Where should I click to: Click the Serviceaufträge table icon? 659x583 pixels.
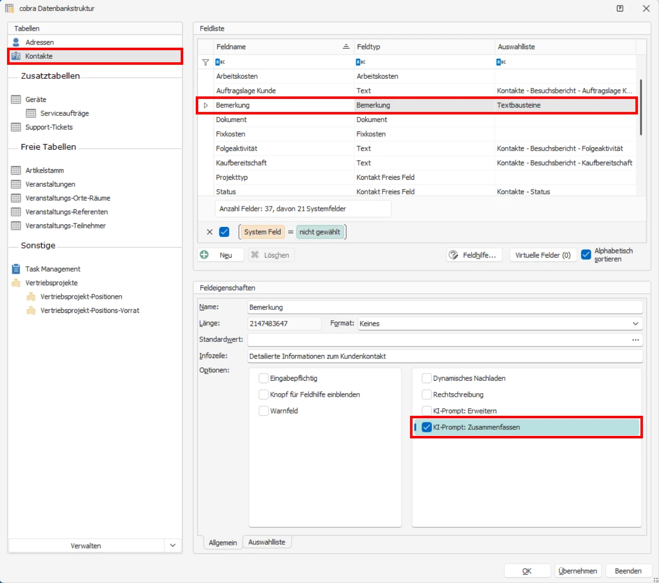(31, 113)
